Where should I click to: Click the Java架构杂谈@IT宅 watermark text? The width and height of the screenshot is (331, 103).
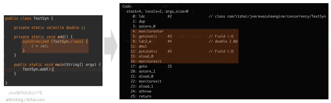(x=25, y=93)
